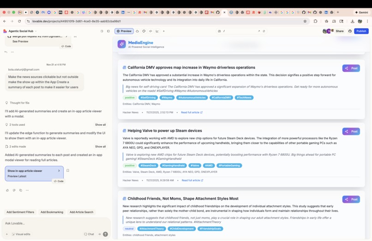
Task: Reload the page in Chrome
Action: tap(19, 21)
